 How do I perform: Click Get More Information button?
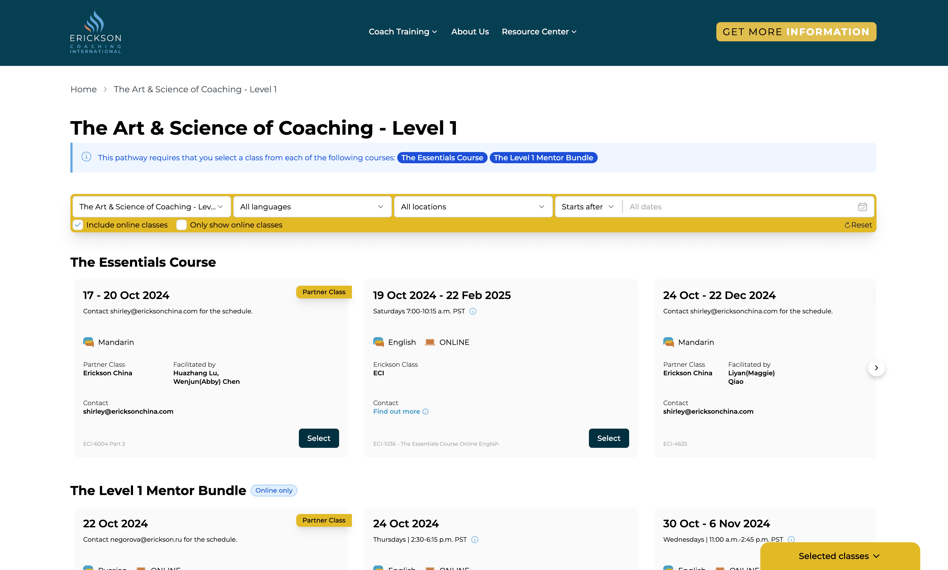[x=796, y=31]
